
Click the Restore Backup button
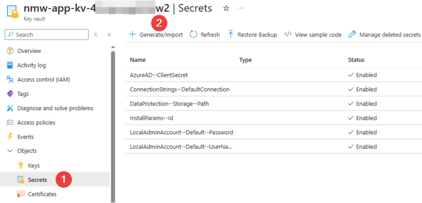(257, 35)
